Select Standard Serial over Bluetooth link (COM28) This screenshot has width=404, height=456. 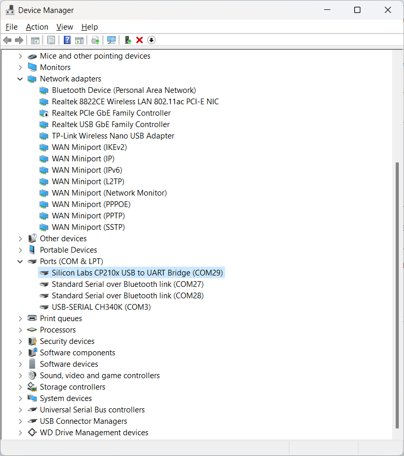tap(128, 296)
